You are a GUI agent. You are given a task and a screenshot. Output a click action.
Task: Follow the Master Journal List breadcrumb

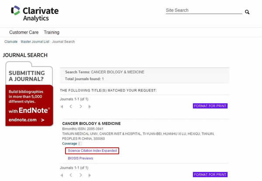click(x=35, y=41)
